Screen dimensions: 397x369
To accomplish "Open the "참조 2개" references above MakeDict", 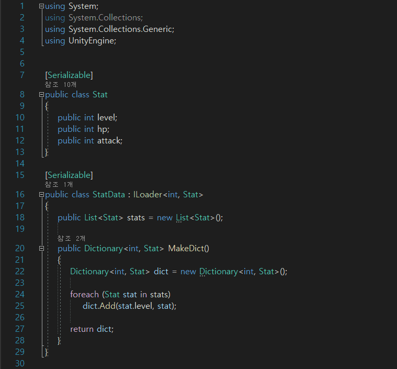I will [x=71, y=238].
